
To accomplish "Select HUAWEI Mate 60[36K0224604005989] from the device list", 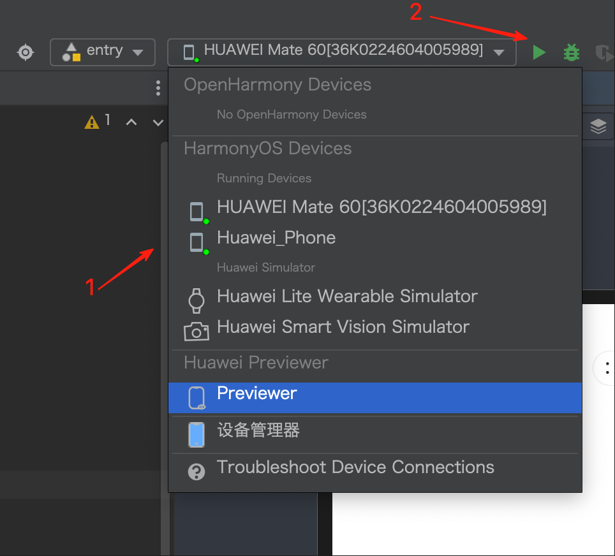I will [375, 207].
